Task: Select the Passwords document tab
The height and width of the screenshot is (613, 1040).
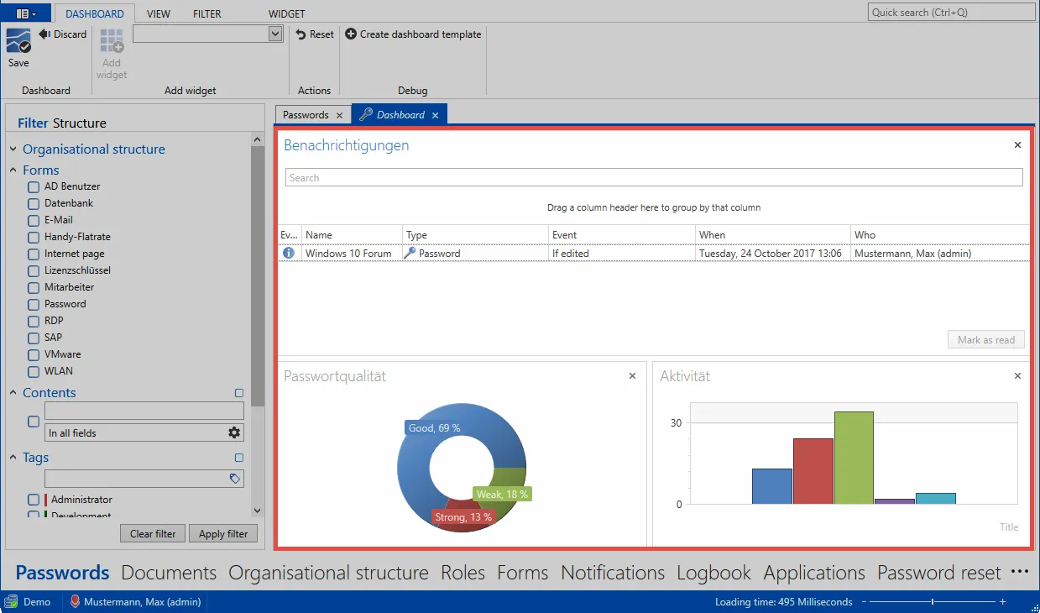Action: tap(306, 115)
